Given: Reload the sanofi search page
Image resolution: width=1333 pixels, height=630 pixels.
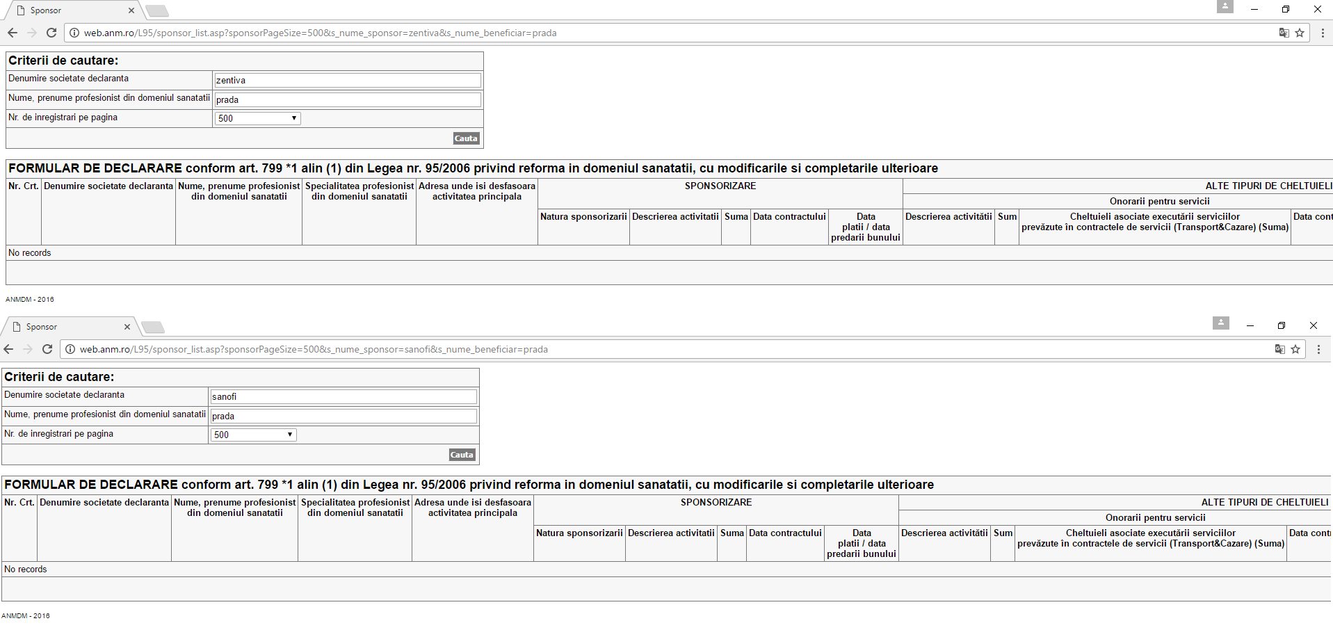Looking at the screenshot, I should click(47, 349).
